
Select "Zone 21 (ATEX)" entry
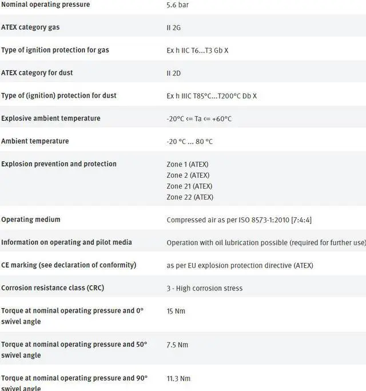(x=189, y=186)
